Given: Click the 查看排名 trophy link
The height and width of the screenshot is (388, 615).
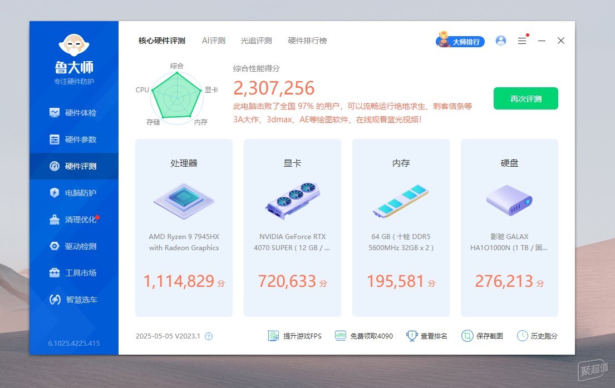Looking at the screenshot, I should pos(427,336).
